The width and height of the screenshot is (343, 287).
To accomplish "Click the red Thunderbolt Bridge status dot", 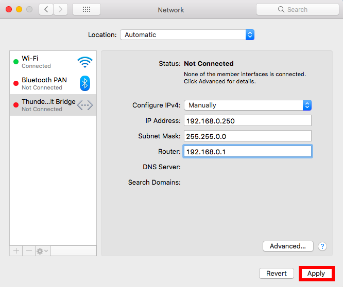I will click(16, 105).
